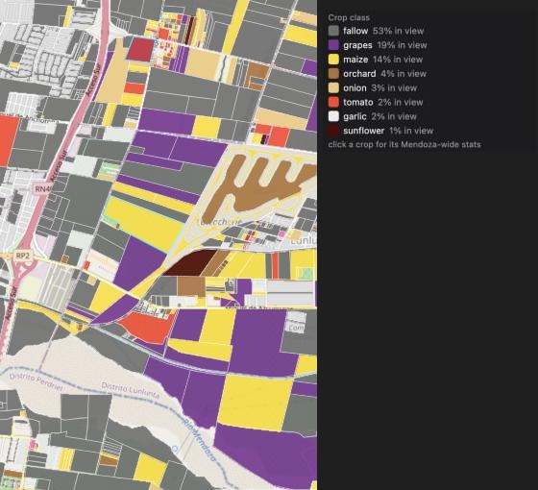
Task: Click the Mendoza-wide stats hint text
Action: (404, 144)
